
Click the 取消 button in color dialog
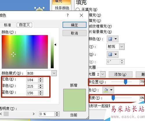tap(75, 33)
